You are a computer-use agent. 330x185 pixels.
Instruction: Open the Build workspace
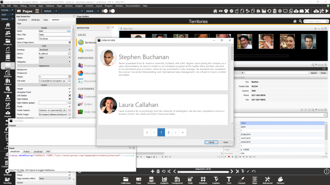(x=8, y=106)
